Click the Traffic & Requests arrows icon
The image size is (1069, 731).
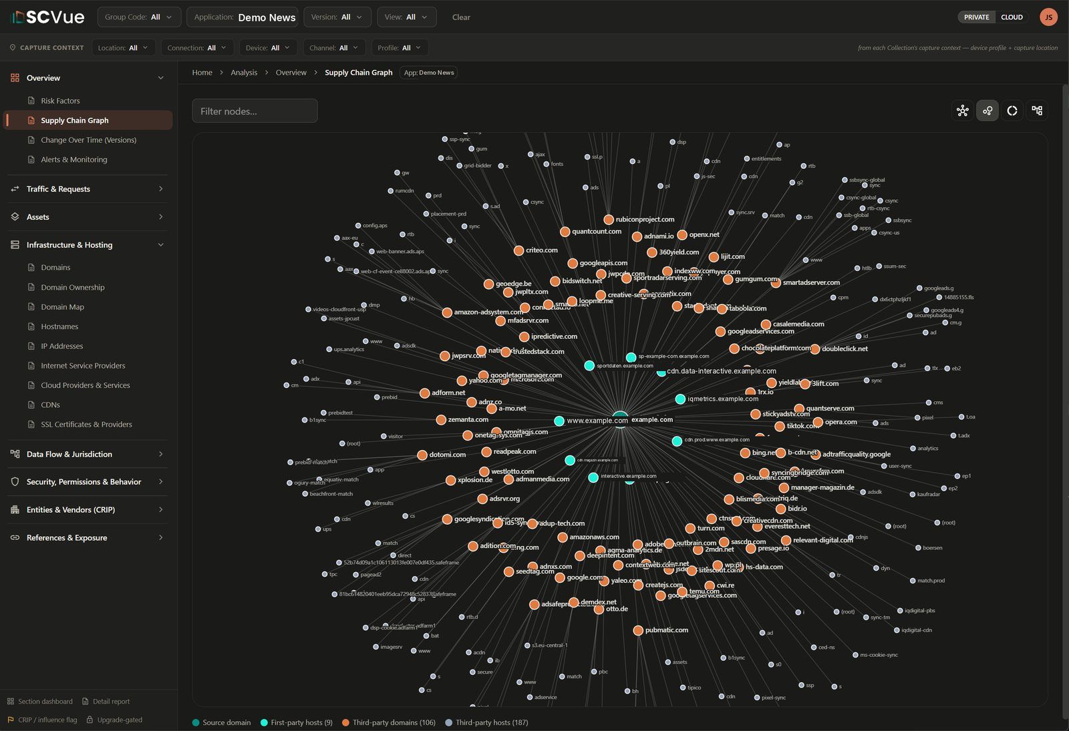(x=15, y=189)
